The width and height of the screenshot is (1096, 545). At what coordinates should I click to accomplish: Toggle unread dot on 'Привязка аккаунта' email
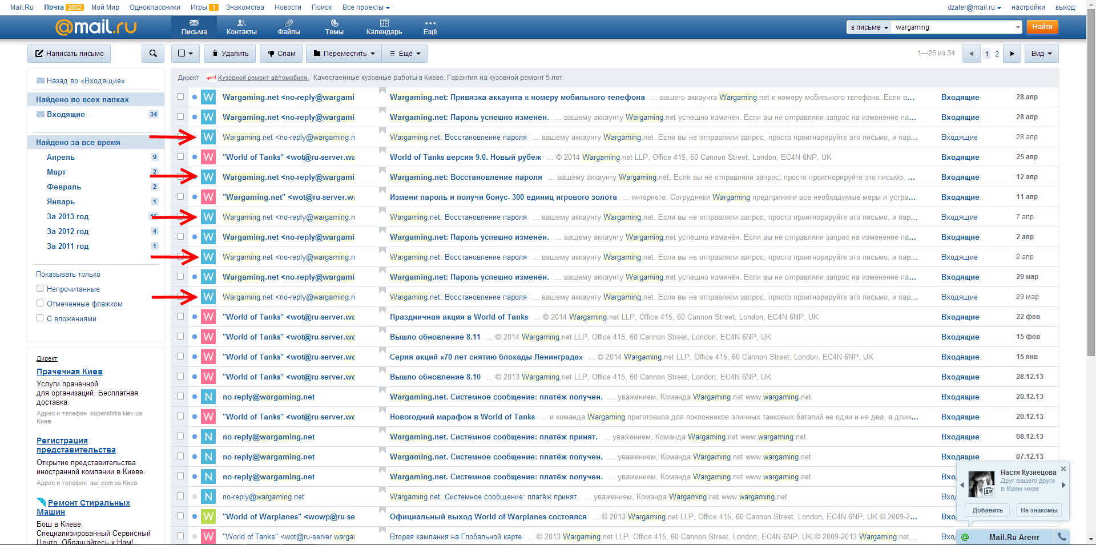[195, 97]
